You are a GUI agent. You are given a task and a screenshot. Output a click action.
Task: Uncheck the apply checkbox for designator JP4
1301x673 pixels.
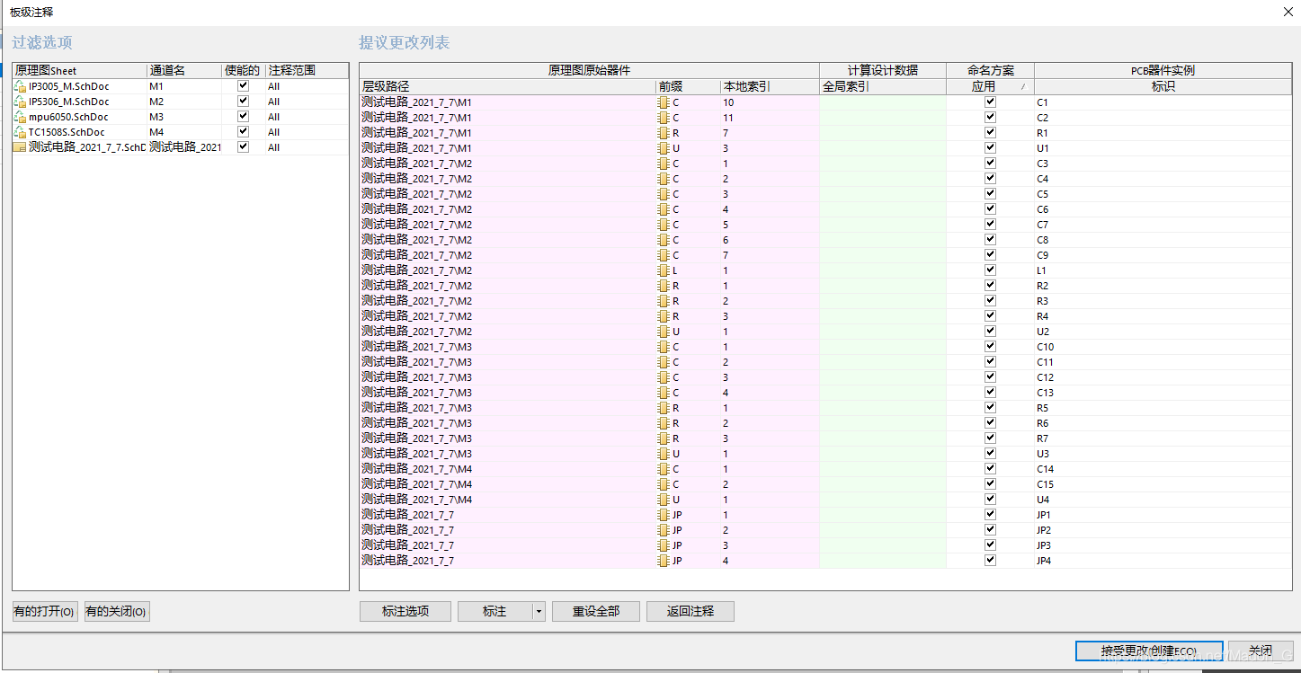tap(990, 561)
